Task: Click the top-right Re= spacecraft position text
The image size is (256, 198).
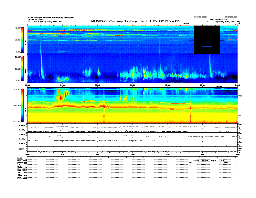Action: coord(223,22)
